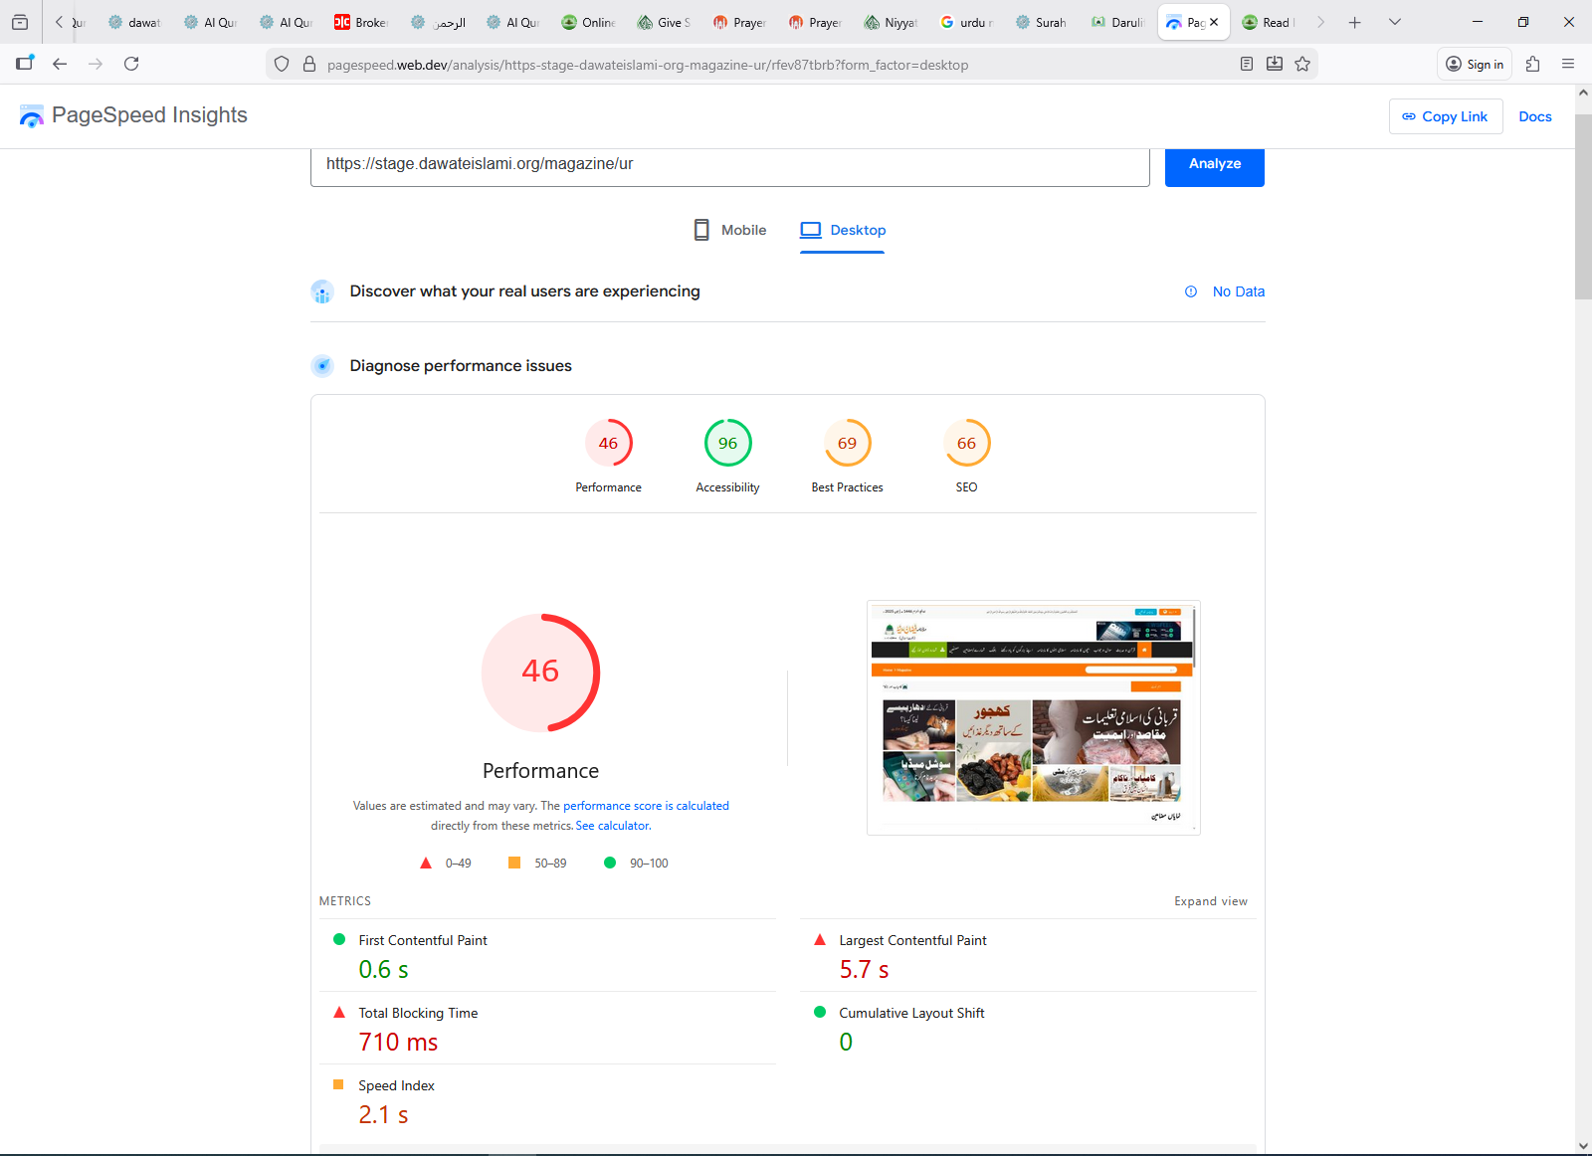Image resolution: width=1592 pixels, height=1156 pixels.
Task: Bookmark this page with star icon
Action: [x=1302, y=65]
